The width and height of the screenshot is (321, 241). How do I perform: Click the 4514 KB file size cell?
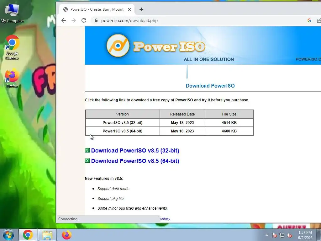coord(229,123)
